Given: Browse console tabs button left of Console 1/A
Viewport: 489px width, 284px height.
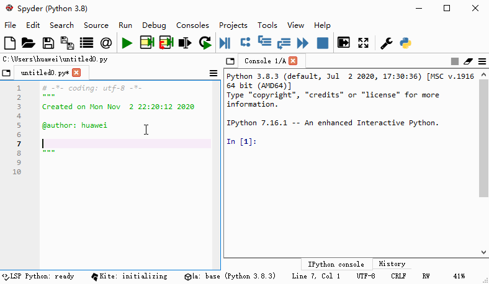Looking at the screenshot, I should pyautogui.click(x=230, y=61).
